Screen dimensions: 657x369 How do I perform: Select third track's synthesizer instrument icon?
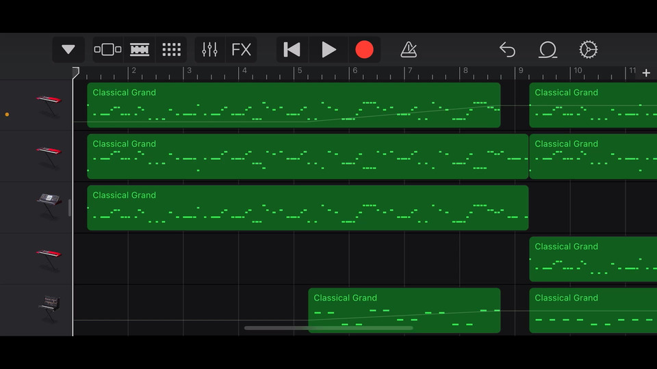coord(49,206)
